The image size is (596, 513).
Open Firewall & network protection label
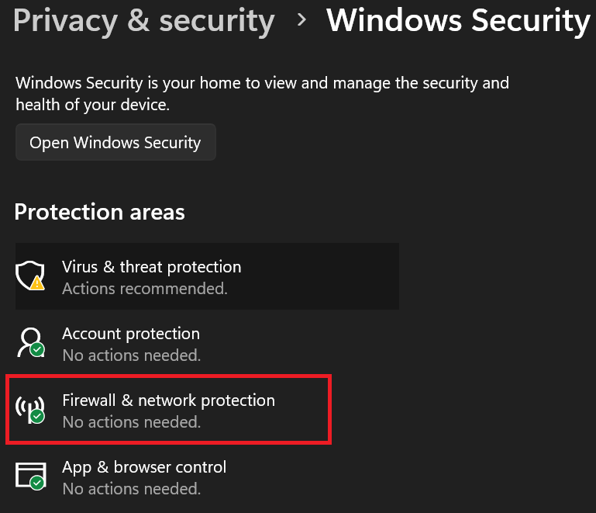click(x=168, y=400)
